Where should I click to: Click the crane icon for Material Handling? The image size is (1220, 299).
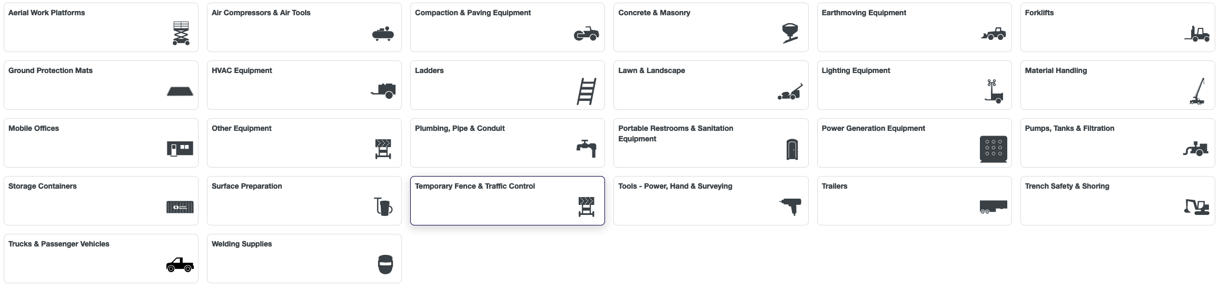pyautogui.click(x=1197, y=91)
